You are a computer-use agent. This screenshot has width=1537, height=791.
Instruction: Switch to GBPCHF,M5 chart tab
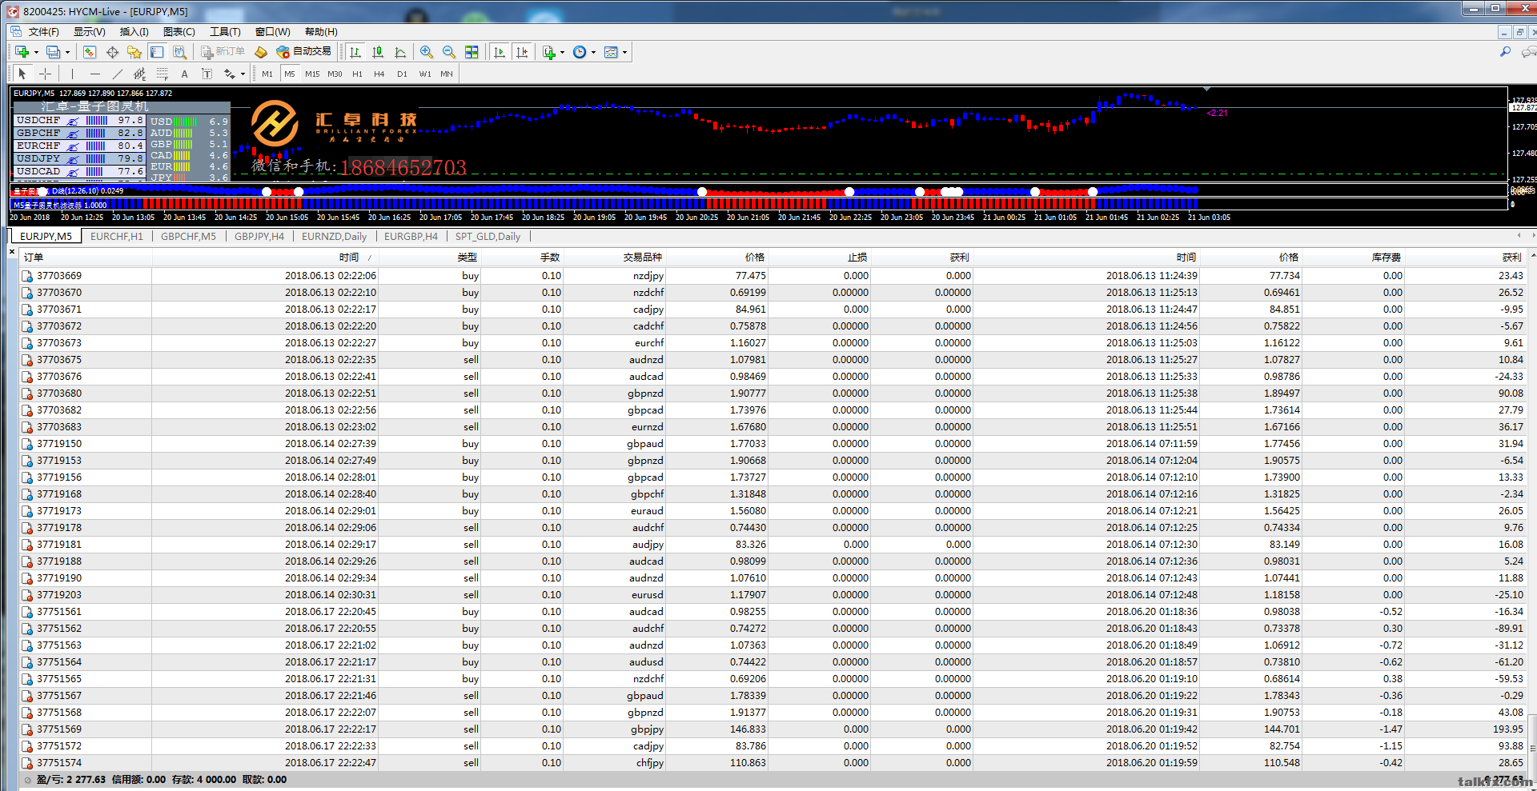tap(188, 237)
